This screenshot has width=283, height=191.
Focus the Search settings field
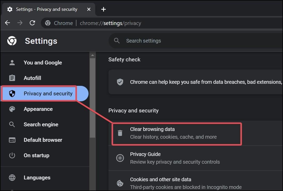[196, 41]
